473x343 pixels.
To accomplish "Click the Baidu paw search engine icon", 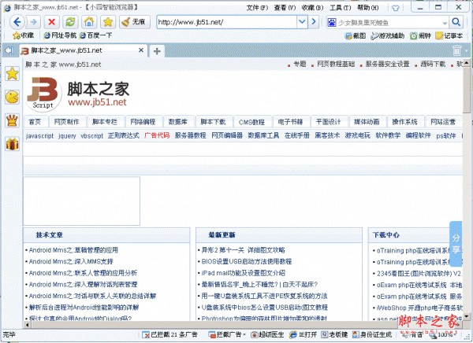I will [332, 22].
